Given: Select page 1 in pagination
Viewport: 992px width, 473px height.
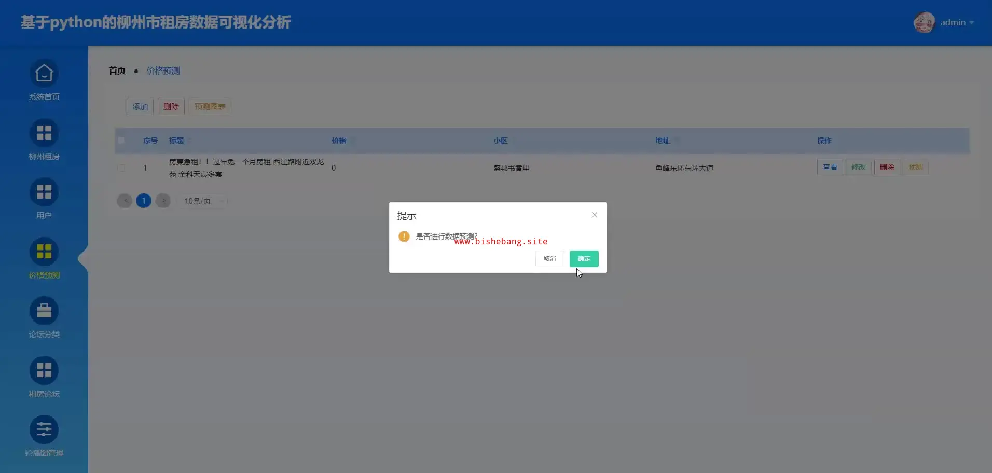Looking at the screenshot, I should coord(144,201).
